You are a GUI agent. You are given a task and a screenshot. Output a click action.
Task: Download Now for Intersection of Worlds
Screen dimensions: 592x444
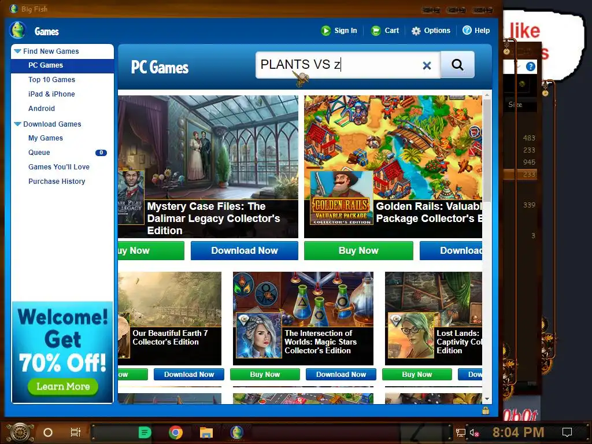[x=341, y=375]
